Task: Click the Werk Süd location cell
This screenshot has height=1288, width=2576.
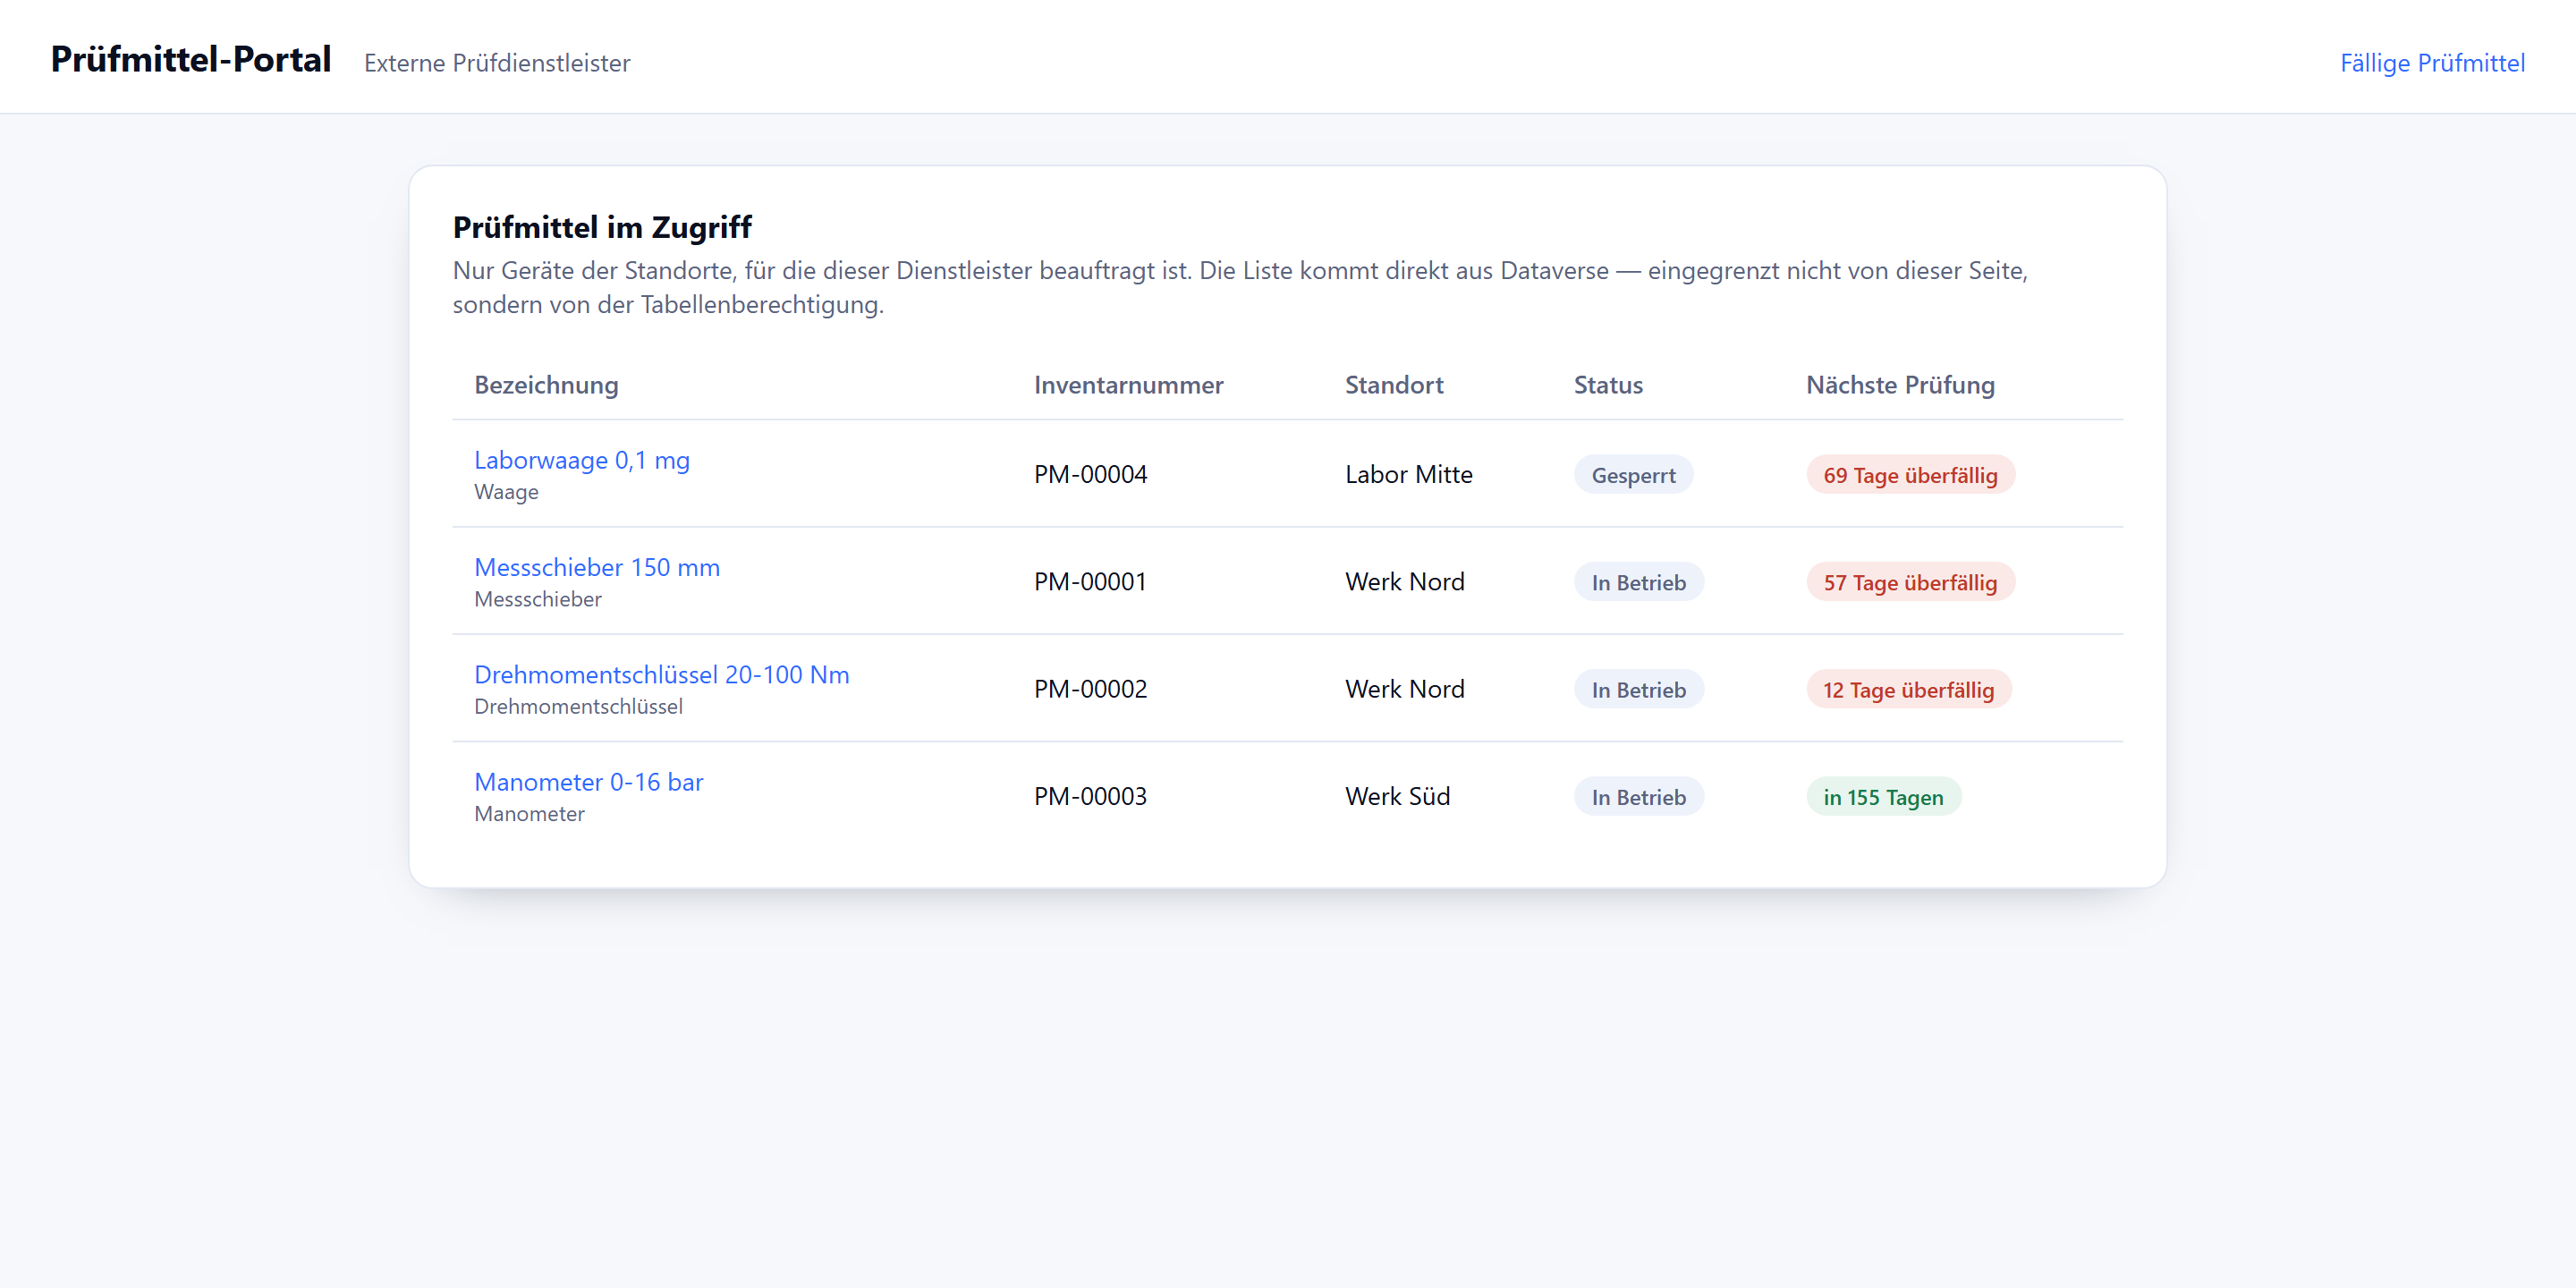Action: tap(1397, 796)
